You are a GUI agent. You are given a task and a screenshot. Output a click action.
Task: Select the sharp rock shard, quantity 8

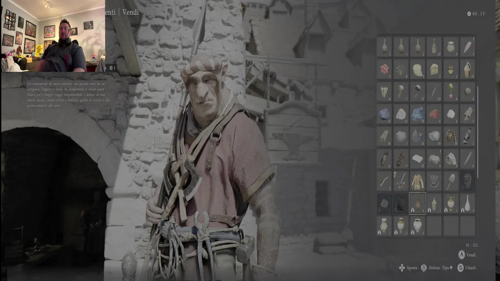pyautogui.click(x=451, y=158)
